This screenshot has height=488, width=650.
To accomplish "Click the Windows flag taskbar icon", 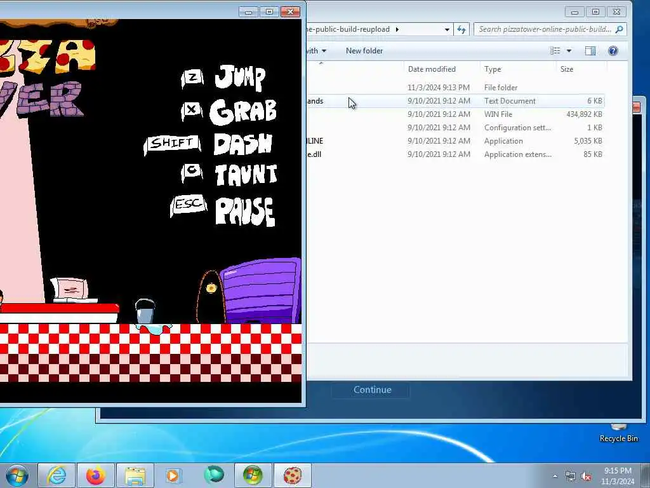I will [x=253, y=475].
